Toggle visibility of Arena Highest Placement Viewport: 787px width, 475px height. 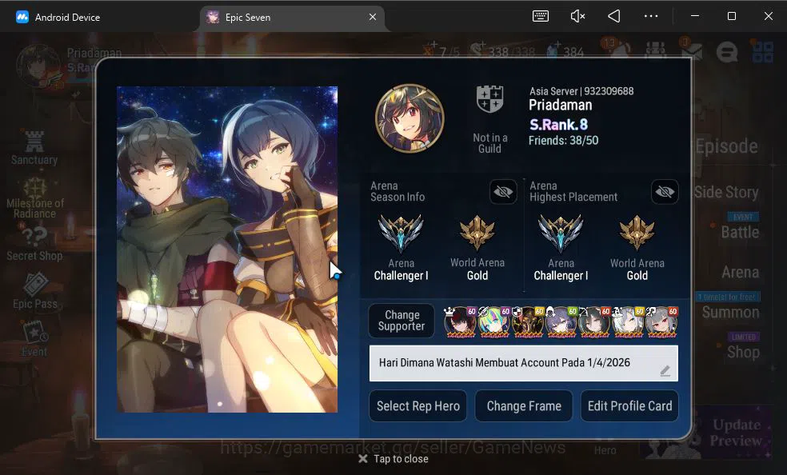[x=665, y=192]
